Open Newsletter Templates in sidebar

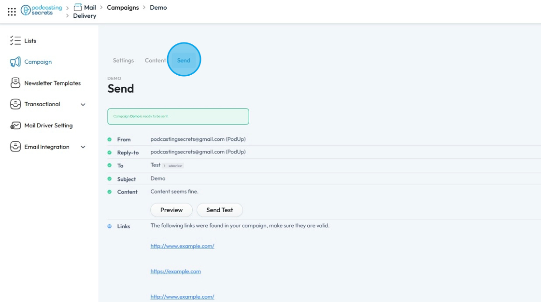coord(53,83)
